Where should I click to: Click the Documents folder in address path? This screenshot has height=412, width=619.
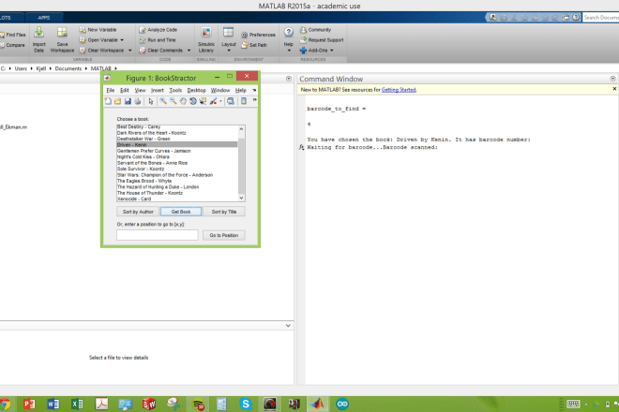tap(68, 68)
